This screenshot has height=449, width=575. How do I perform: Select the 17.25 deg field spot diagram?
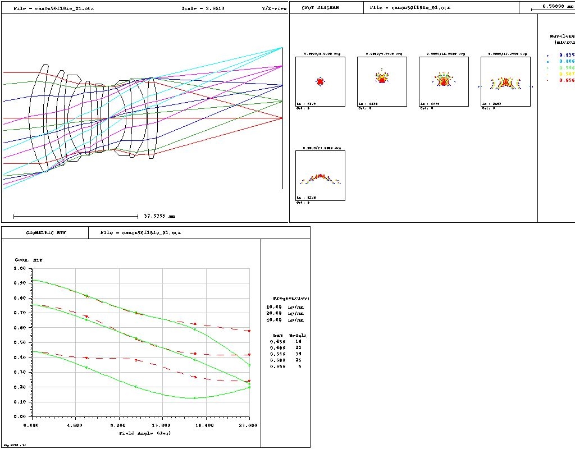click(505, 82)
